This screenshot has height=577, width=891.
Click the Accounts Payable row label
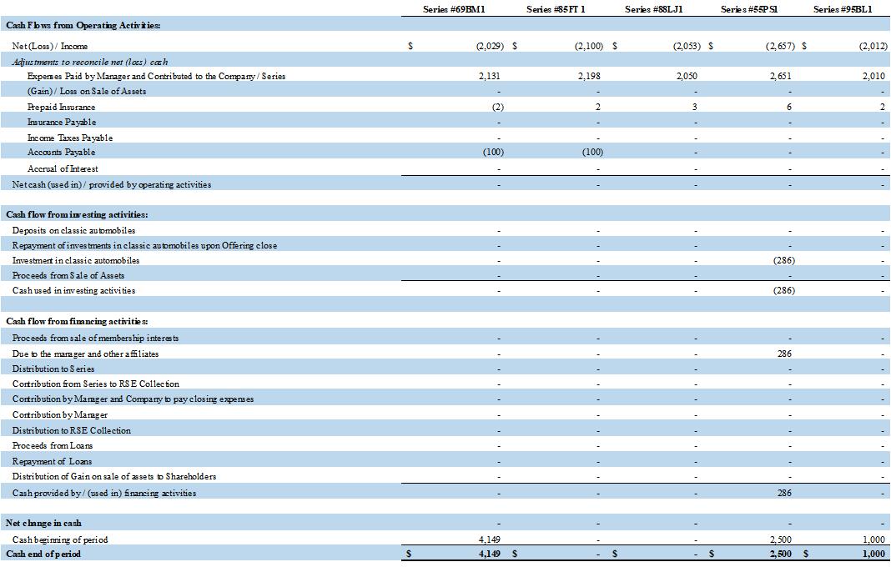(x=61, y=153)
